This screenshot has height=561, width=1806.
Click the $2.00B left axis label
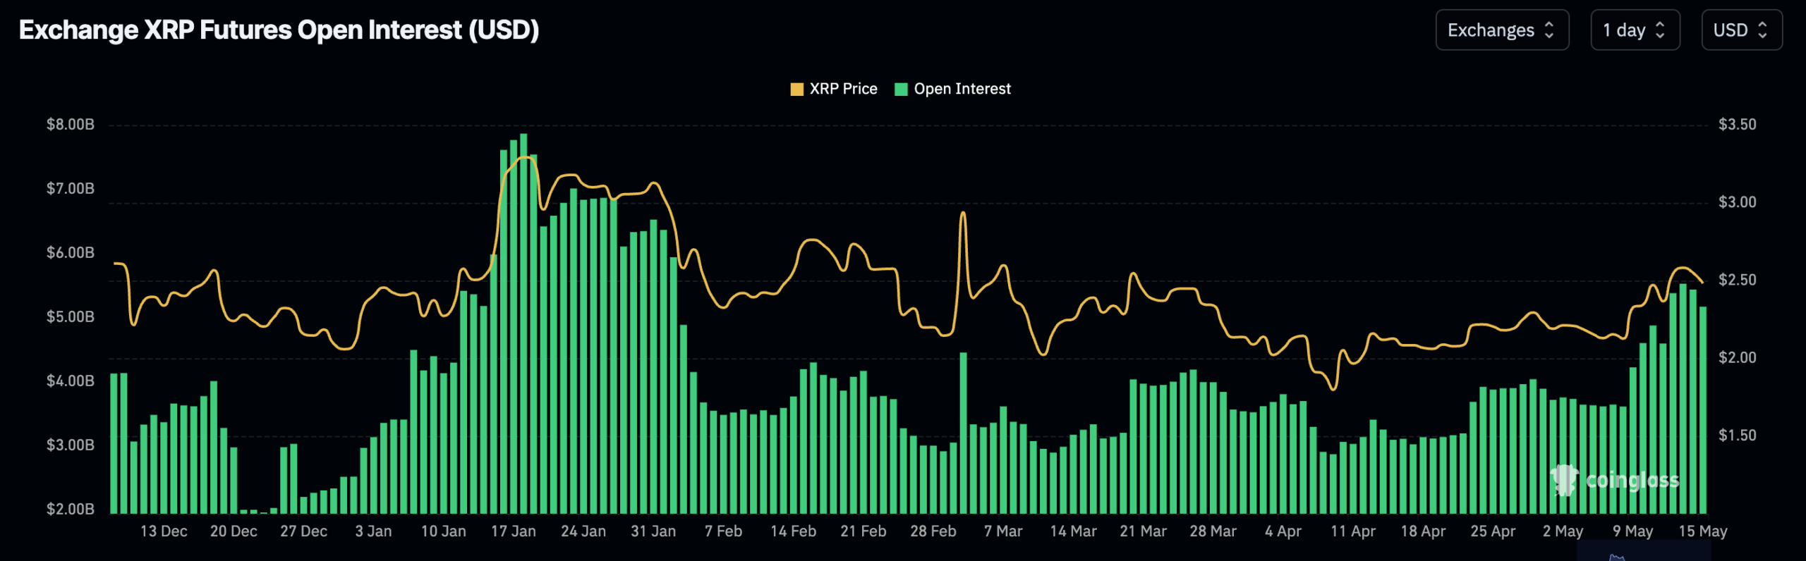tap(71, 510)
